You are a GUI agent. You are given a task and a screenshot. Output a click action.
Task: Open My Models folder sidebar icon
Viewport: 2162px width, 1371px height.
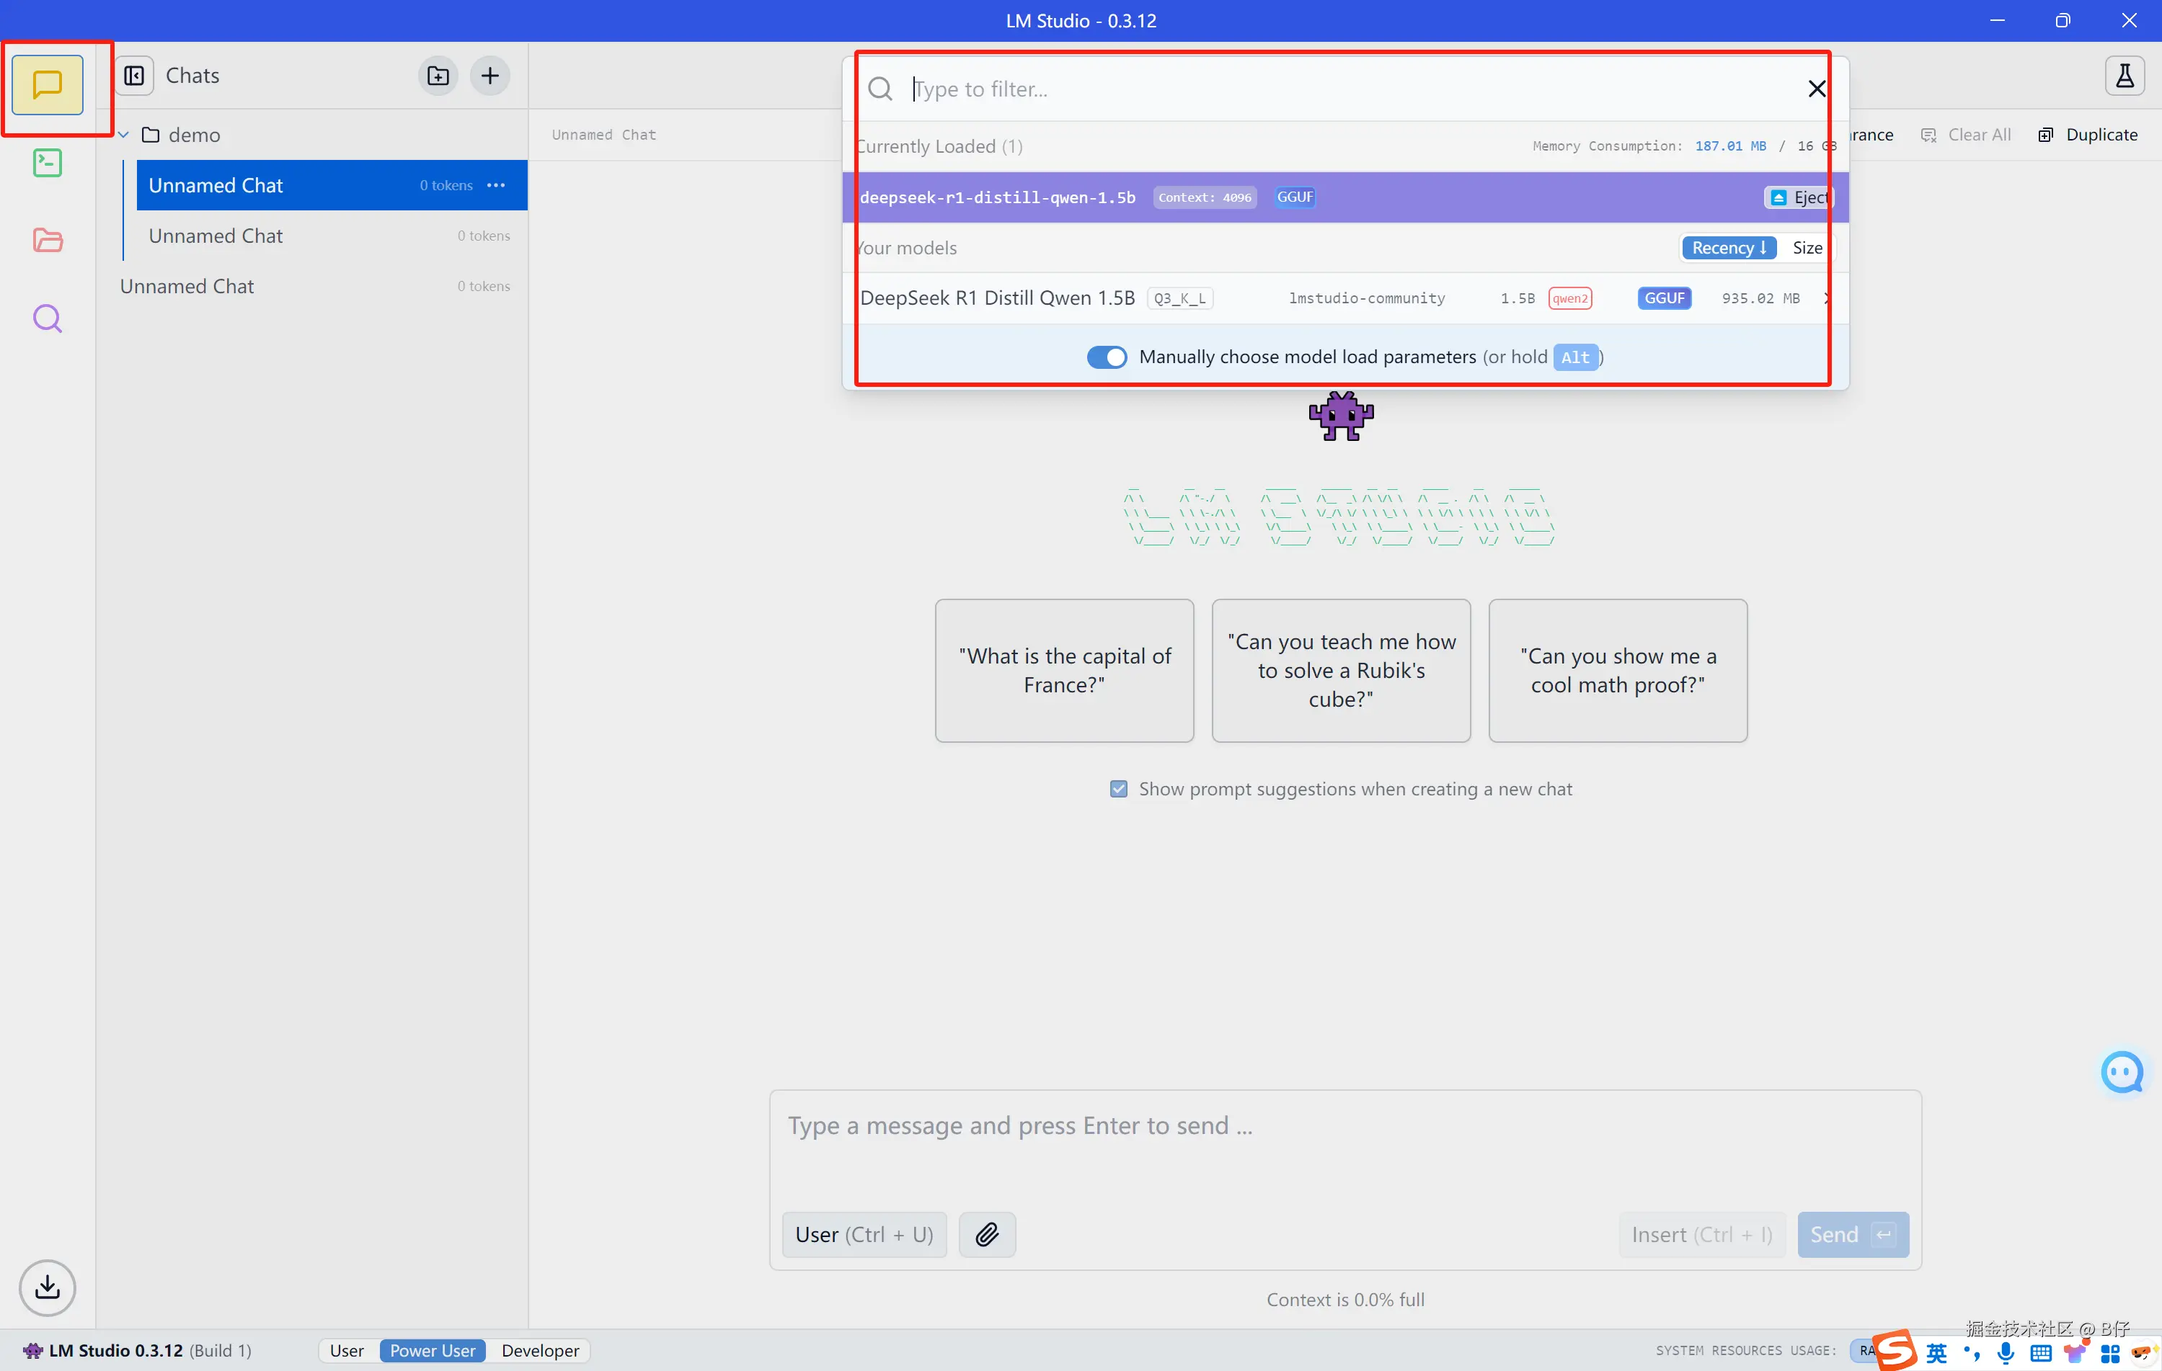point(47,241)
